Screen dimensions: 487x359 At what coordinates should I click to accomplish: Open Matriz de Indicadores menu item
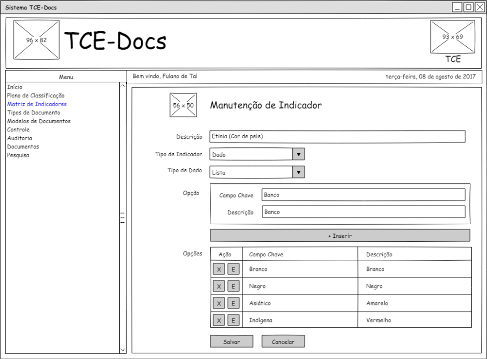point(37,104)
